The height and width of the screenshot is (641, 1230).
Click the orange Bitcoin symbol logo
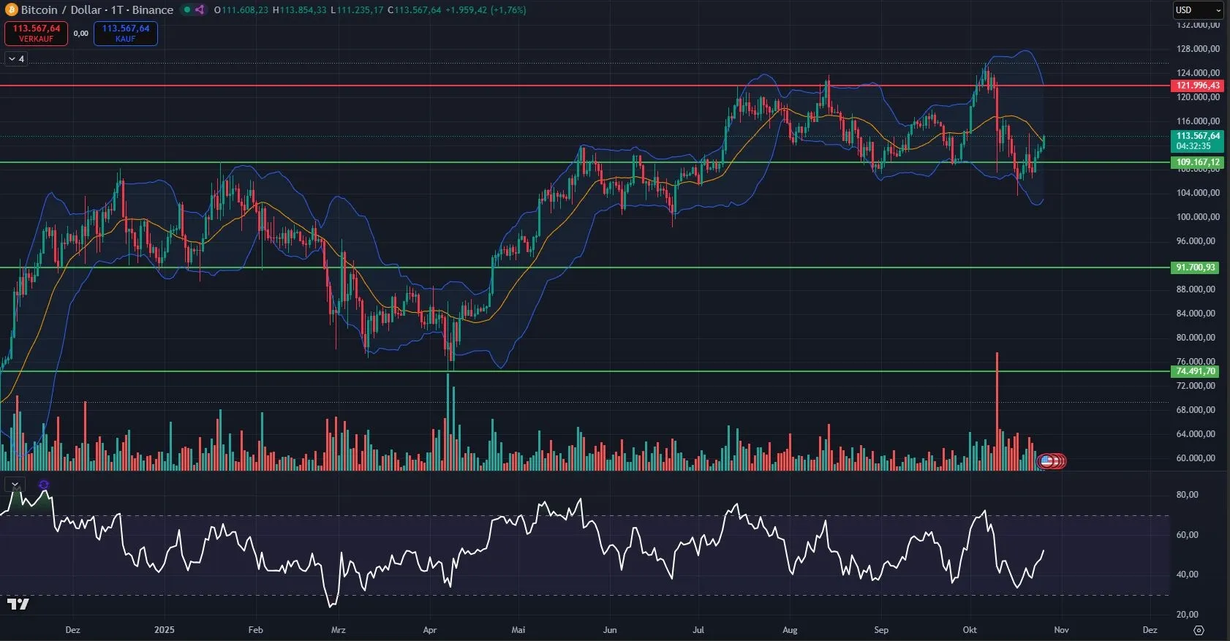11,10
